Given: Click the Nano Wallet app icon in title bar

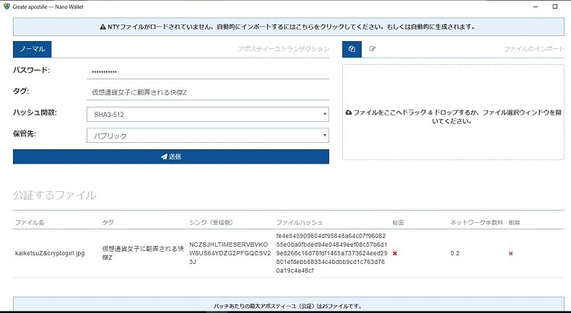Looking at the screenshot, I should 6,6.
